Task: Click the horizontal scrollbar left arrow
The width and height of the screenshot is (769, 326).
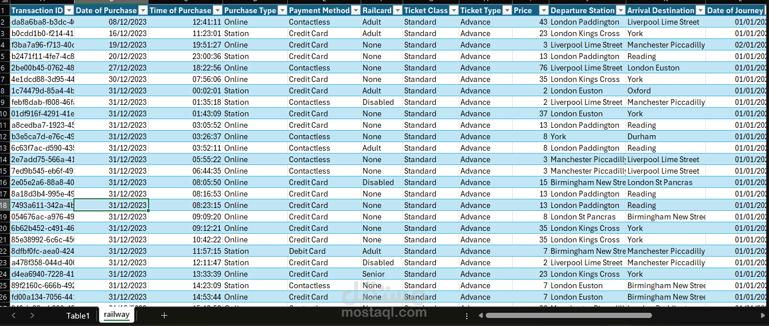Action: (481, 316)
